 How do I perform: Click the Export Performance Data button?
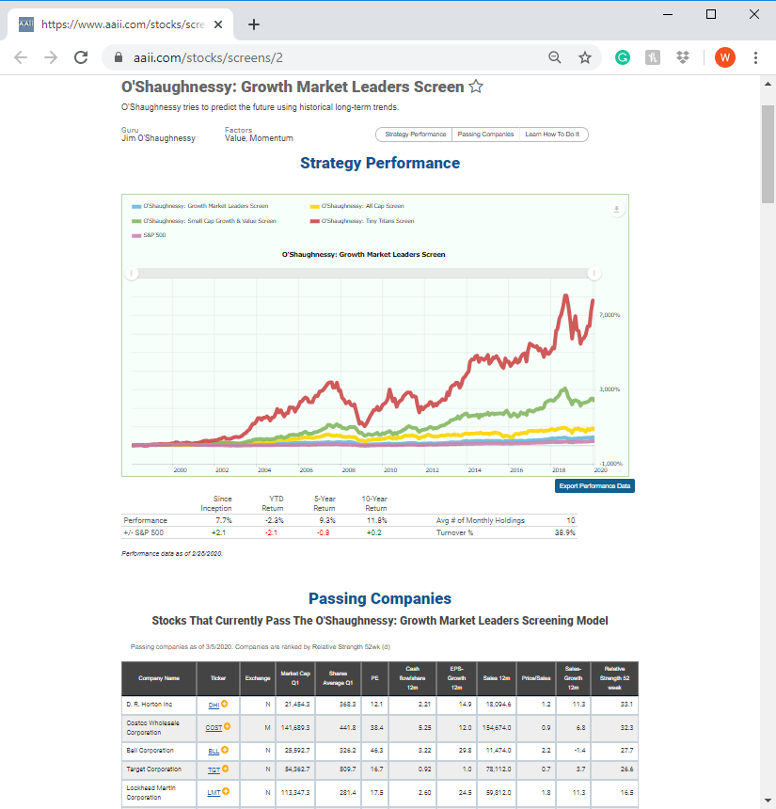click(594, 486)
